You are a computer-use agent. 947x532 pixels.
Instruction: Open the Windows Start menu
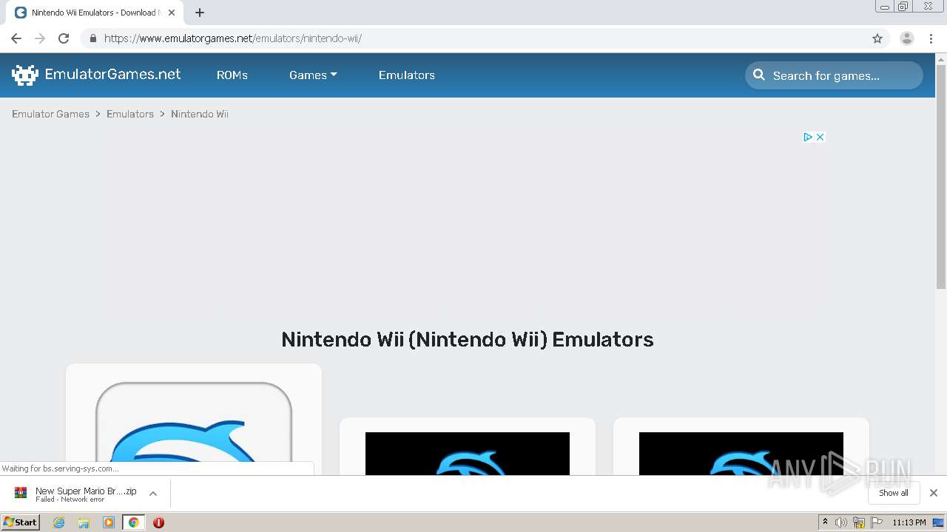[21, 522]
